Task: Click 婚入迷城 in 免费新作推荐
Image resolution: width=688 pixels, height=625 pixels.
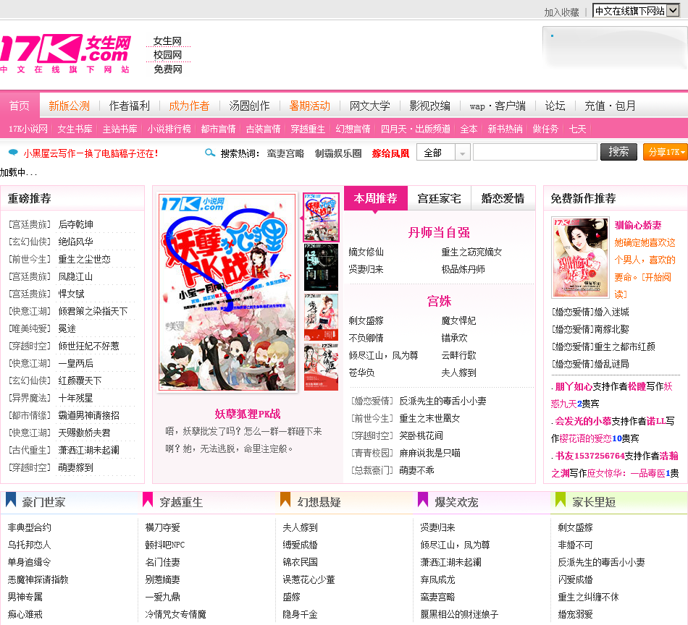Action: 611,312
